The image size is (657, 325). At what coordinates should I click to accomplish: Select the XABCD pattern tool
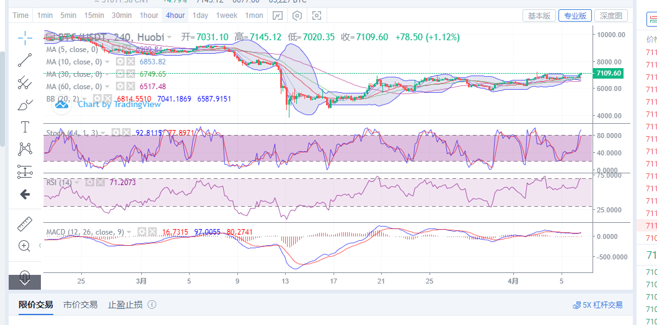pyautogui.click(x=25, y=149)
